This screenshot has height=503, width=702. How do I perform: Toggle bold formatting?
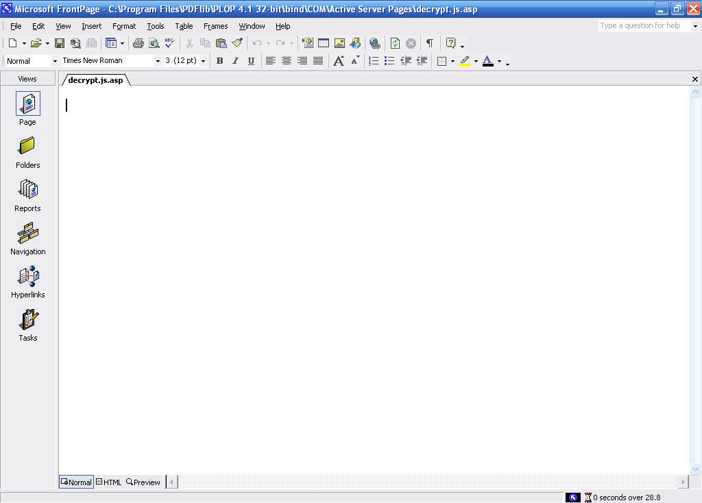(x=220, y=61)
